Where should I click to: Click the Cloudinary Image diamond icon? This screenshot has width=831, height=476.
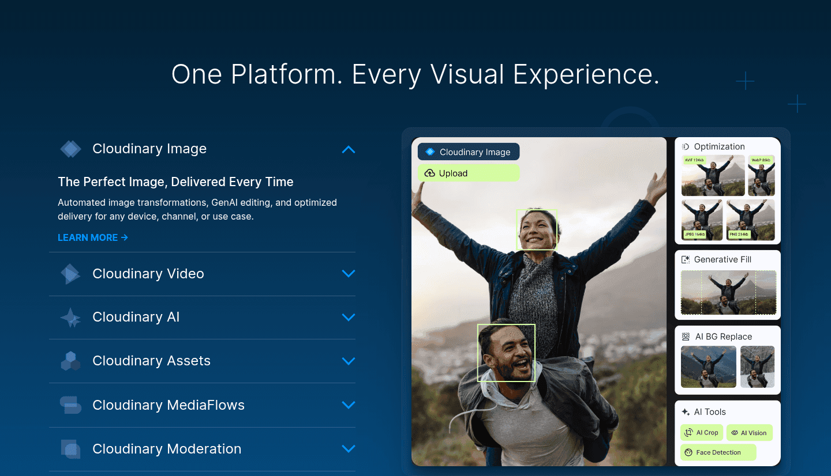pyautogui.click(x=71, y=149)
